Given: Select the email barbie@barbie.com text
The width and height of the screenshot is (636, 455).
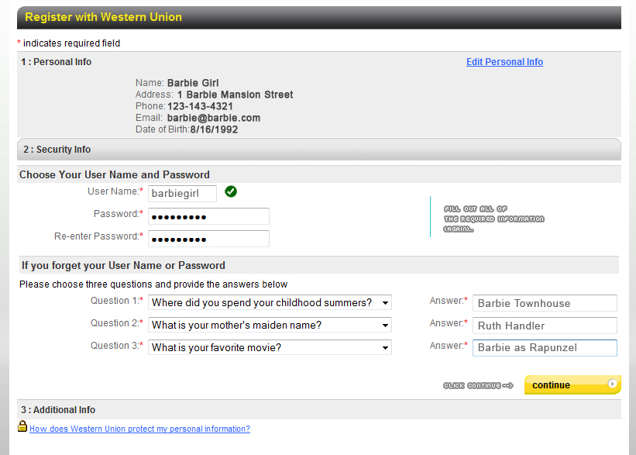Looking at the screenshot, I should 214,118.
